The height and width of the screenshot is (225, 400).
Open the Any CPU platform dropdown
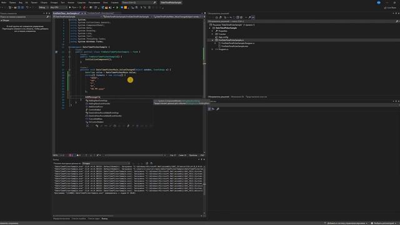58,7
